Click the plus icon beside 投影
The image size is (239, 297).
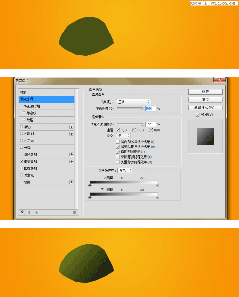coord(71,182)
